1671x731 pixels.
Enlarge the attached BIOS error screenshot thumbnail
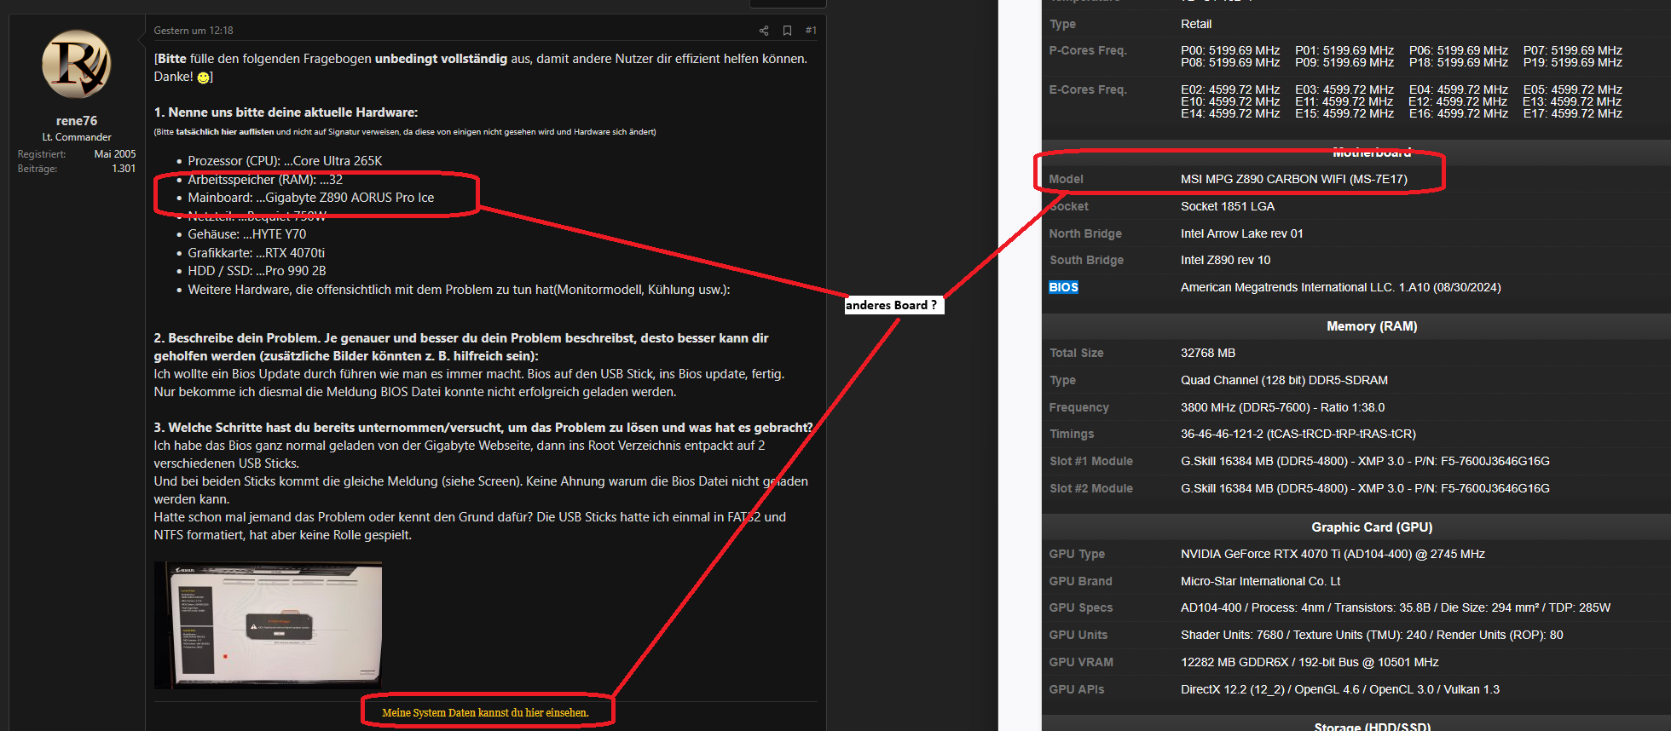point(268,625)
